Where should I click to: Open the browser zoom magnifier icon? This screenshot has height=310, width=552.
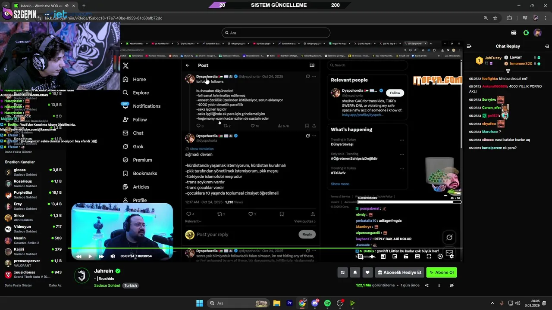click(486, 18)
